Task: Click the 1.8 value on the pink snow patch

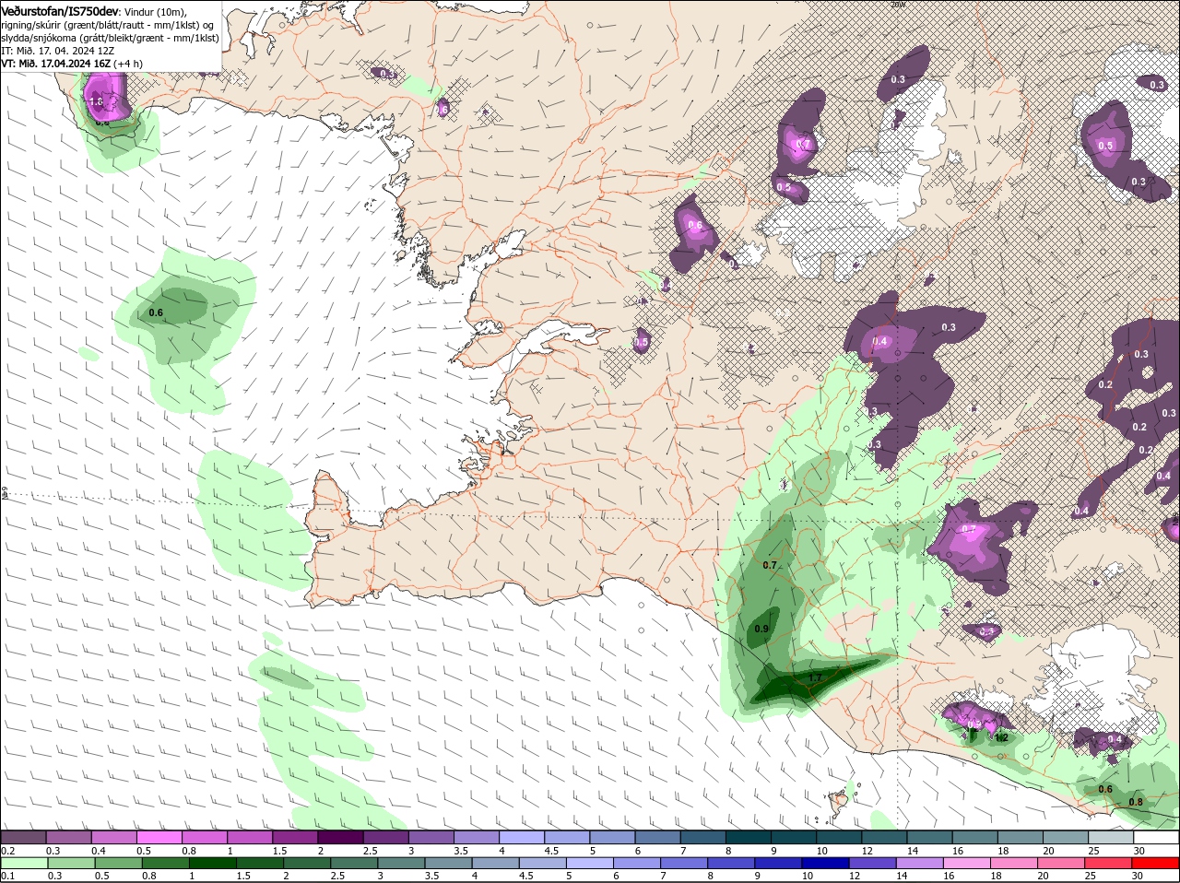Action: (x=97, y=102)
